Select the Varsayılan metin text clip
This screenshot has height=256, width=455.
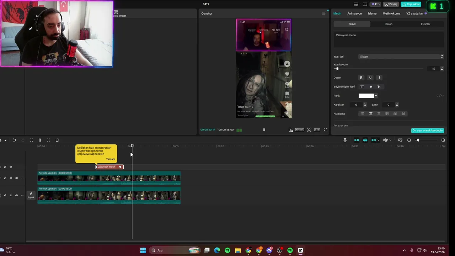[x=109, y=167]
